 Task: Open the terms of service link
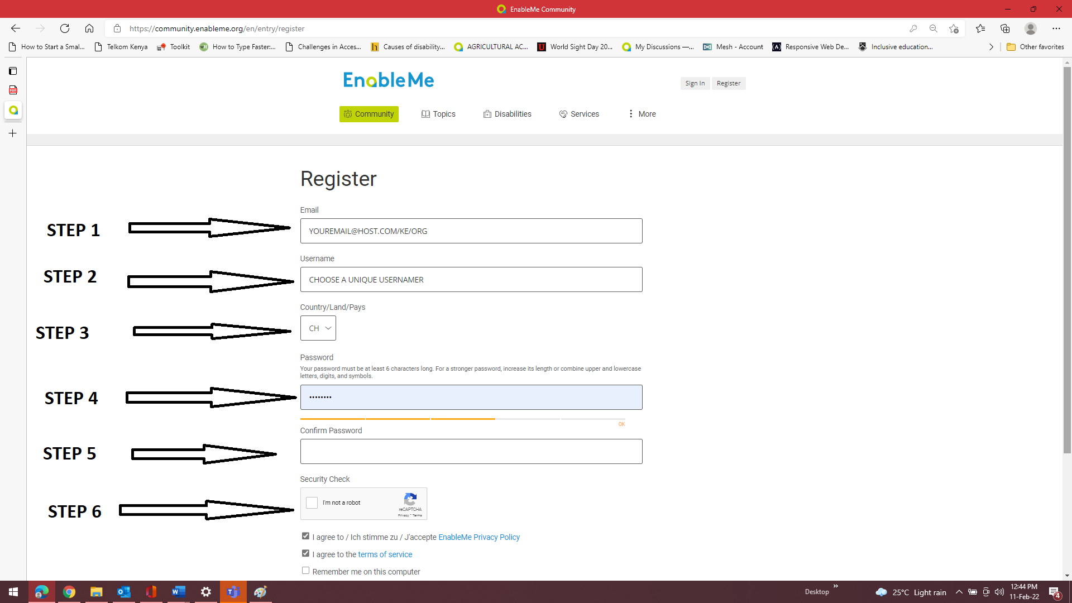point(385,554)
